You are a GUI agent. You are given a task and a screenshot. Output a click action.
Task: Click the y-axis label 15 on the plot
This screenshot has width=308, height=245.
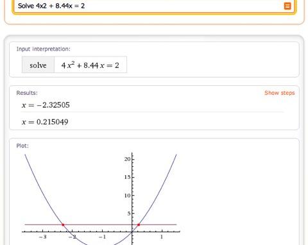click(x=128, y=177)
